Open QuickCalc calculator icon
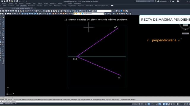This screenshot has height=106, width=190. point(59,11)
